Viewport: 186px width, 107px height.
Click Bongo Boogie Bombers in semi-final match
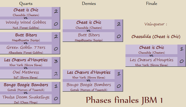89,85
